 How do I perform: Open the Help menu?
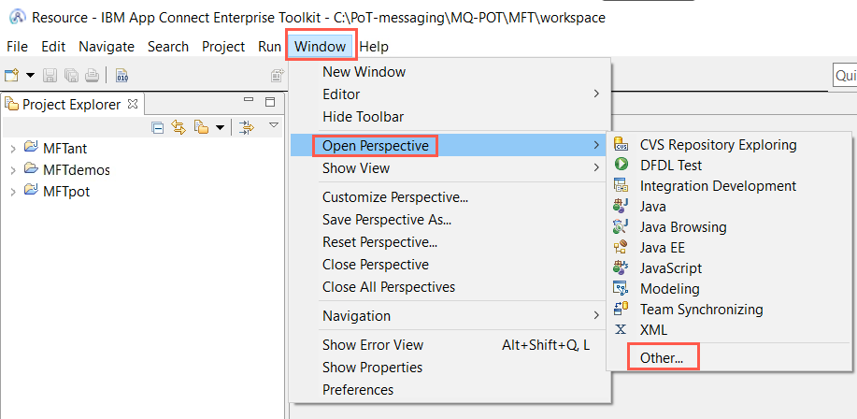[374, 47]
